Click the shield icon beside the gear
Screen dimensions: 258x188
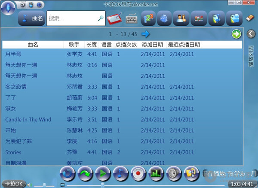[31, 5]
